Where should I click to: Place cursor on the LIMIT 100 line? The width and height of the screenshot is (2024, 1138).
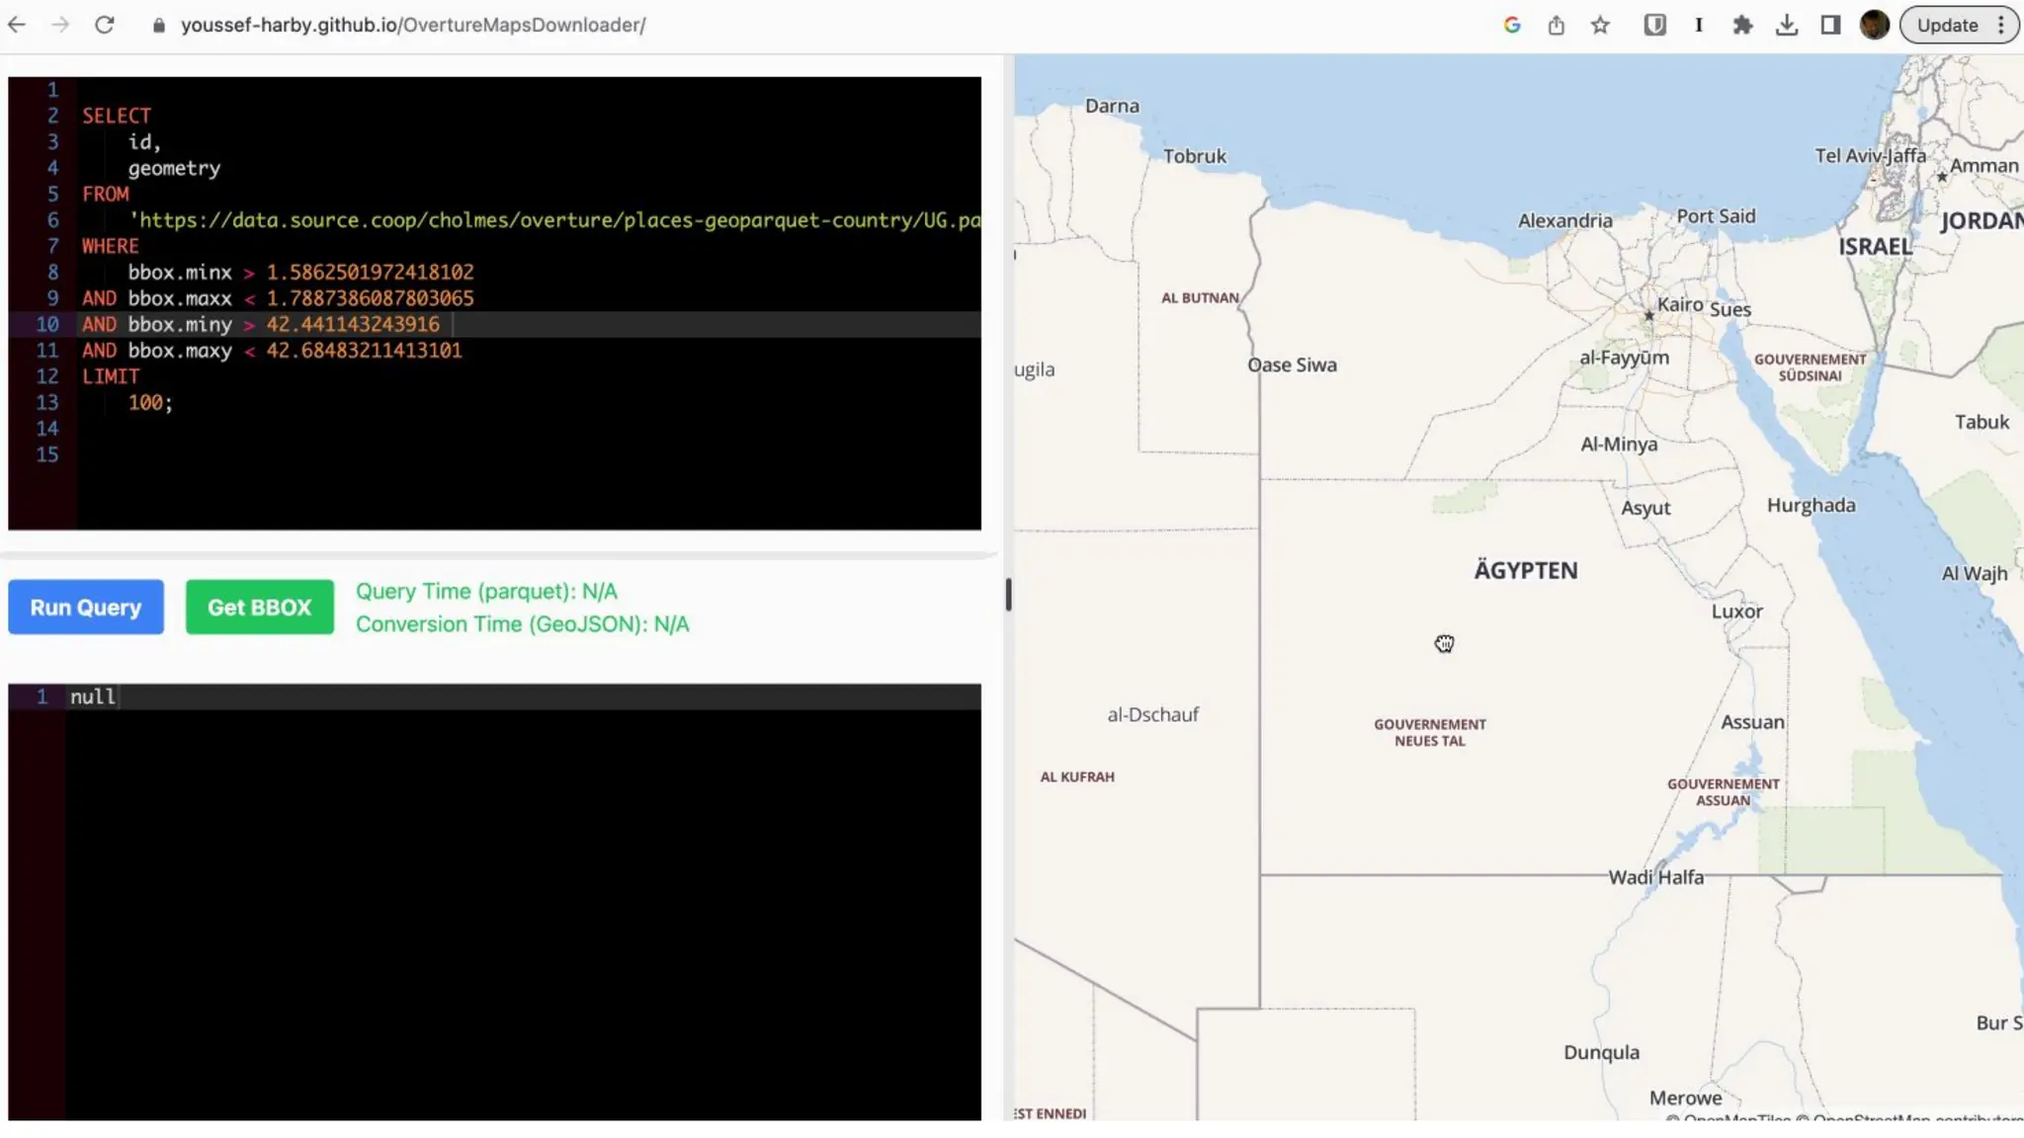click(150, 403)
